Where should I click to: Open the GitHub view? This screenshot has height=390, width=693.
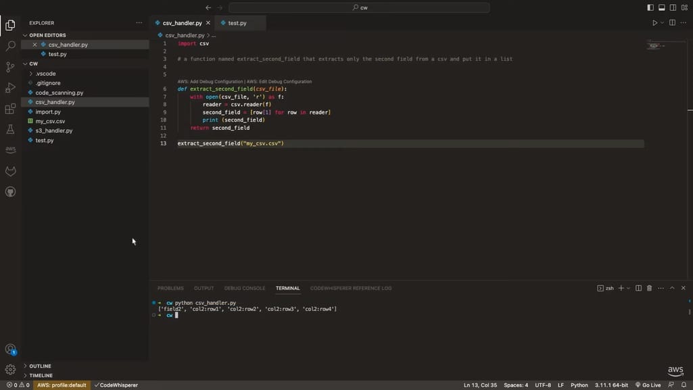[x=10, y=192]
